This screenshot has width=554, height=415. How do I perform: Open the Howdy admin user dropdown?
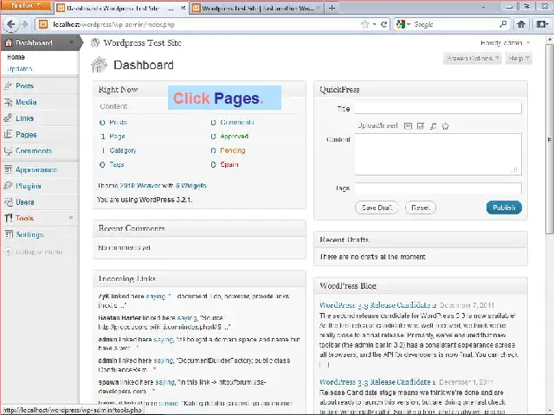[x=505, y=42]
